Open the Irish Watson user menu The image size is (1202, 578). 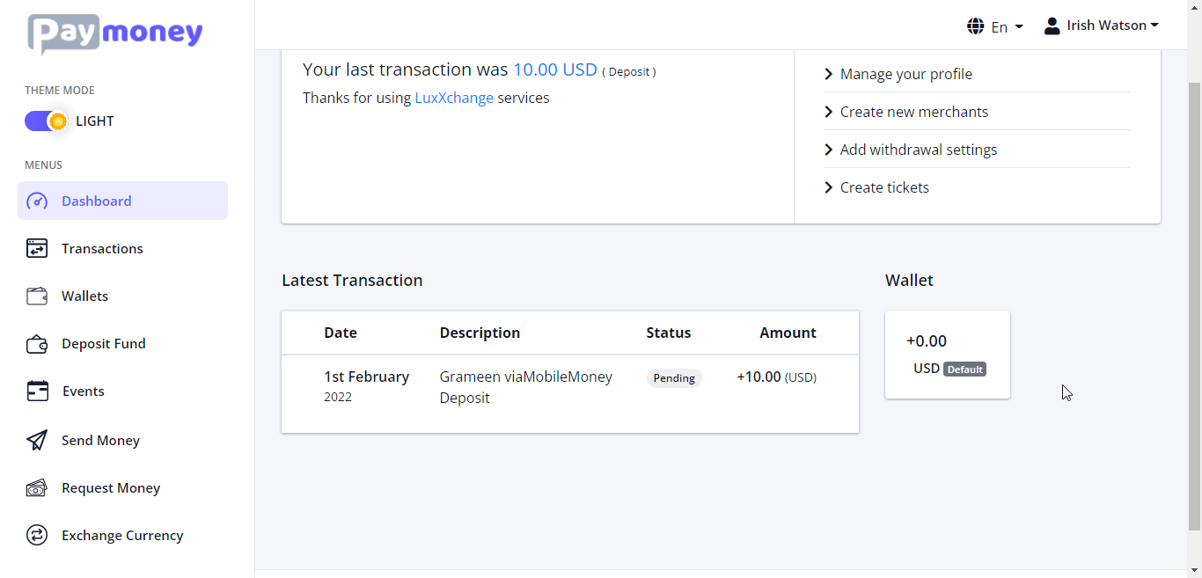pyautogui.click(x=1102, y=26)
